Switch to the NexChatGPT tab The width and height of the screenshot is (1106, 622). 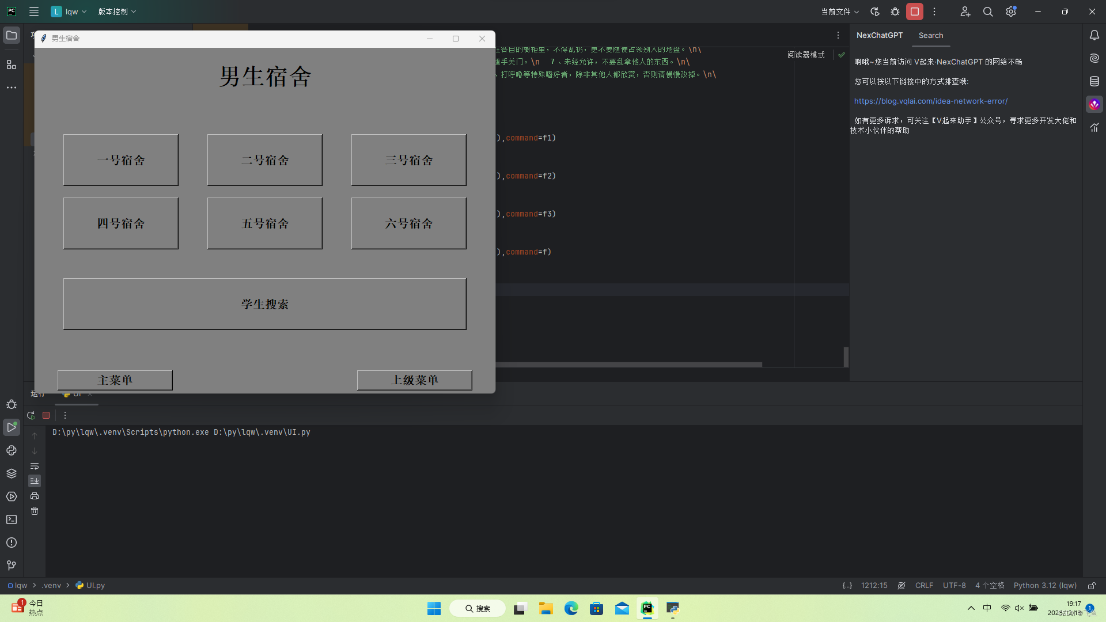click(x=880, y=35)
